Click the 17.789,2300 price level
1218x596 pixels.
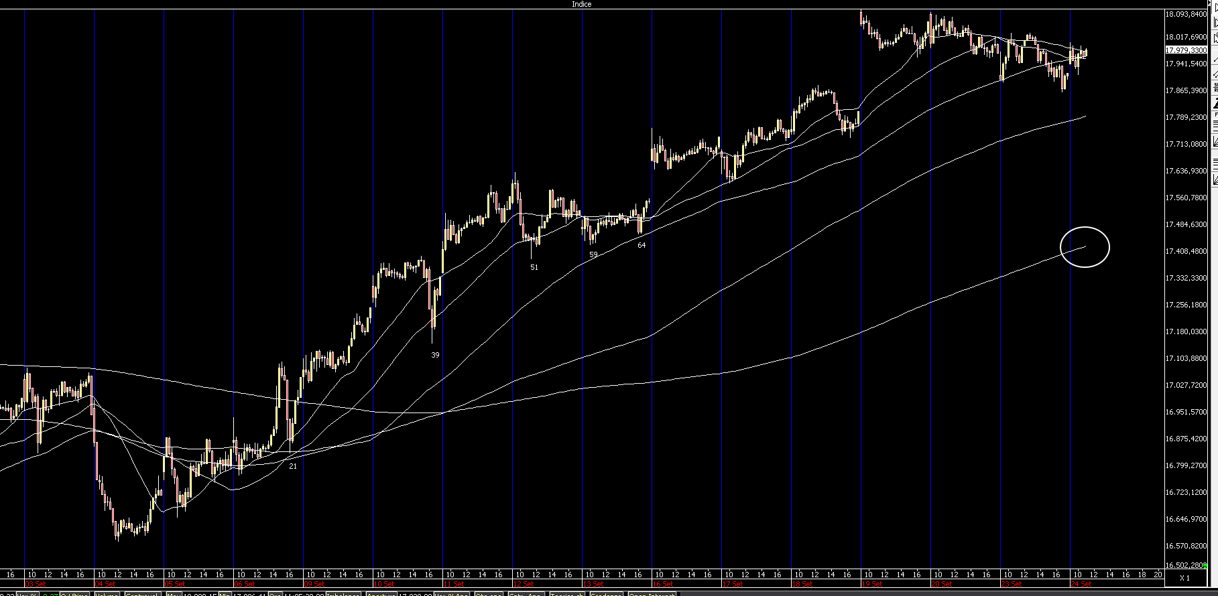click(x=1186, y=117)
